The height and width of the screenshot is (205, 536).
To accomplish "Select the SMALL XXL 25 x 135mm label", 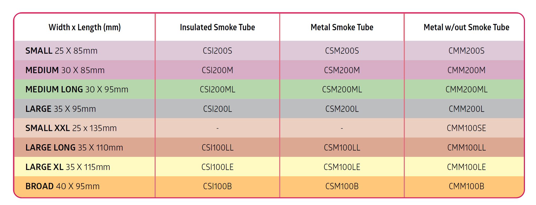I will tap(71, 128).
